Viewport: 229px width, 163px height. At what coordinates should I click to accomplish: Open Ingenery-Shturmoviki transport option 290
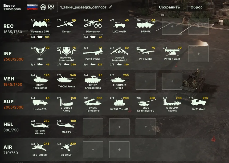coord(67,64)
